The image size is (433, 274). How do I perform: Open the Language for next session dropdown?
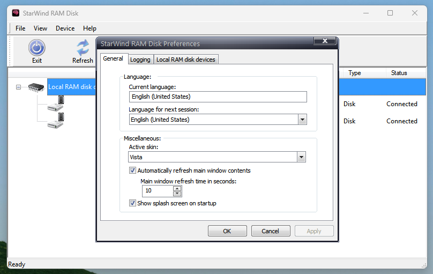point(302,120)
